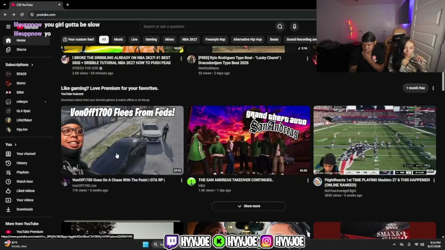Open BBM subscription channel

[26, 92]
